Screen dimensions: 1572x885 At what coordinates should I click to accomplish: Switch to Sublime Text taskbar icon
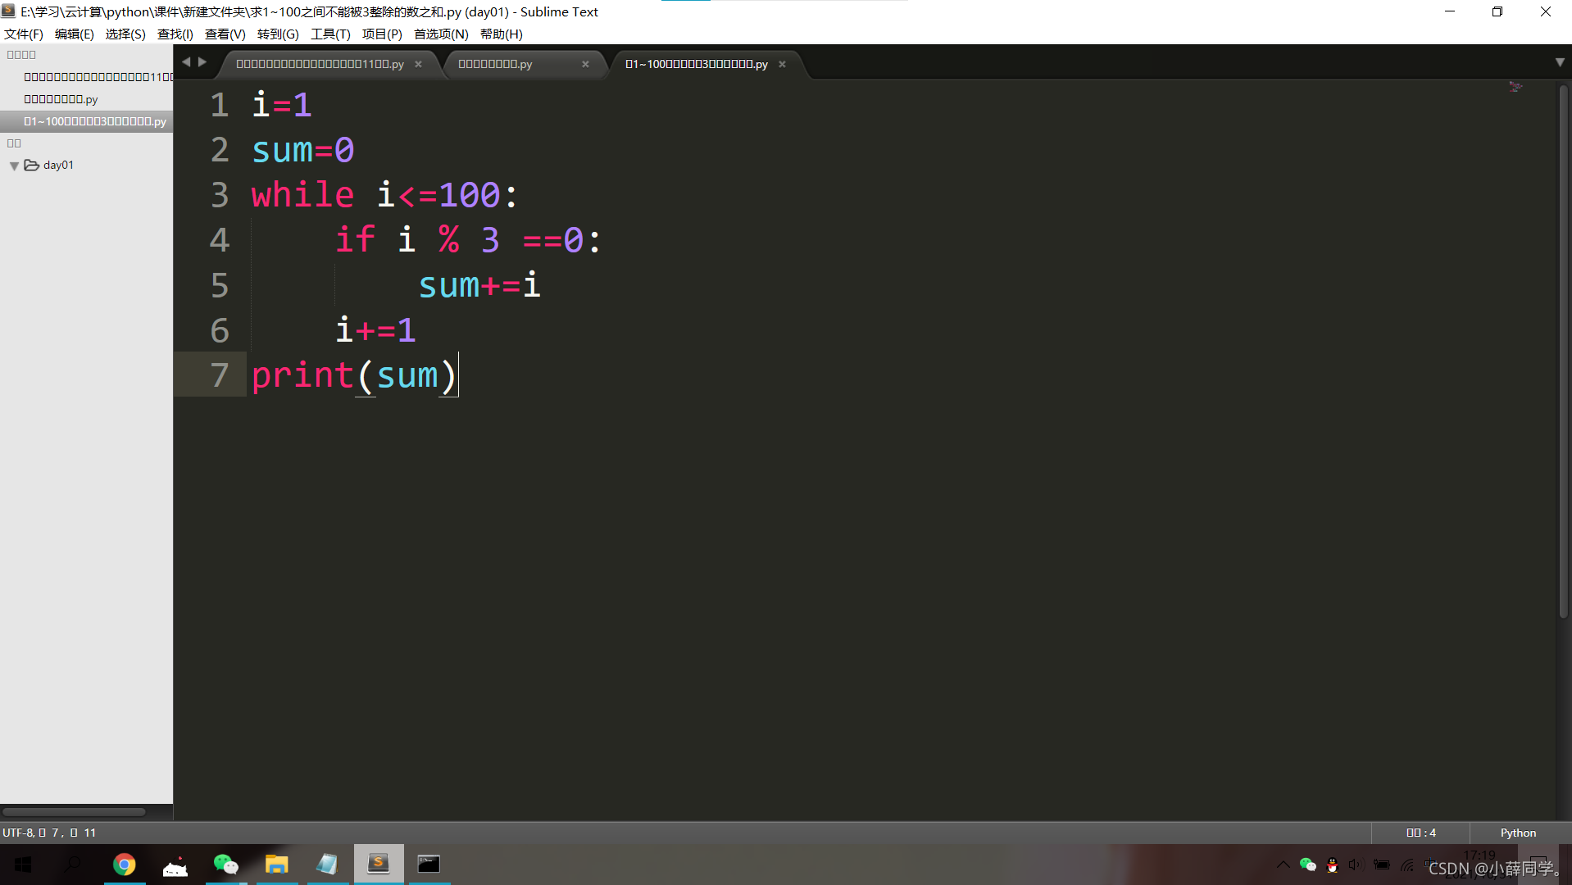tap(378, 865)
